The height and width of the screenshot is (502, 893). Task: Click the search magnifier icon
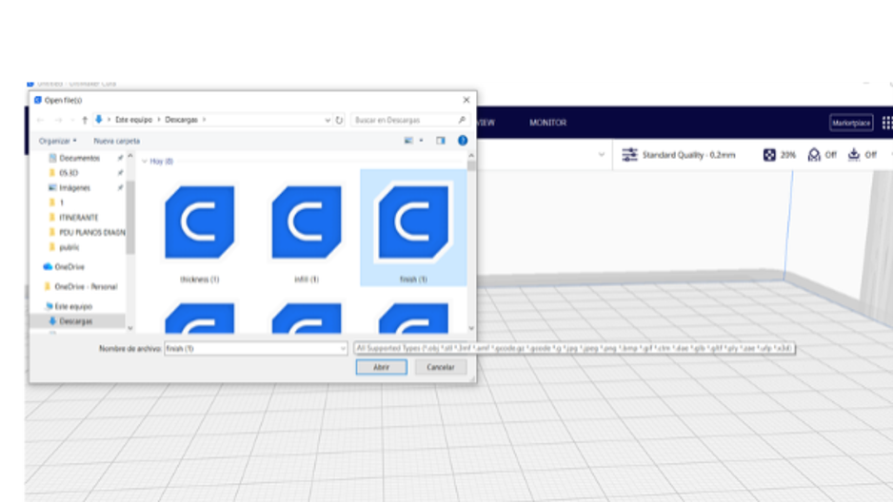coord(462,120)
